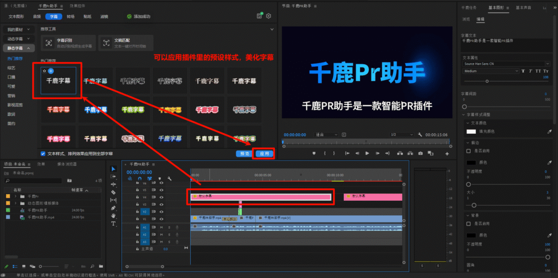Select the Pen tool
Viewport: 558px width, 278px height.
[113, 208]
